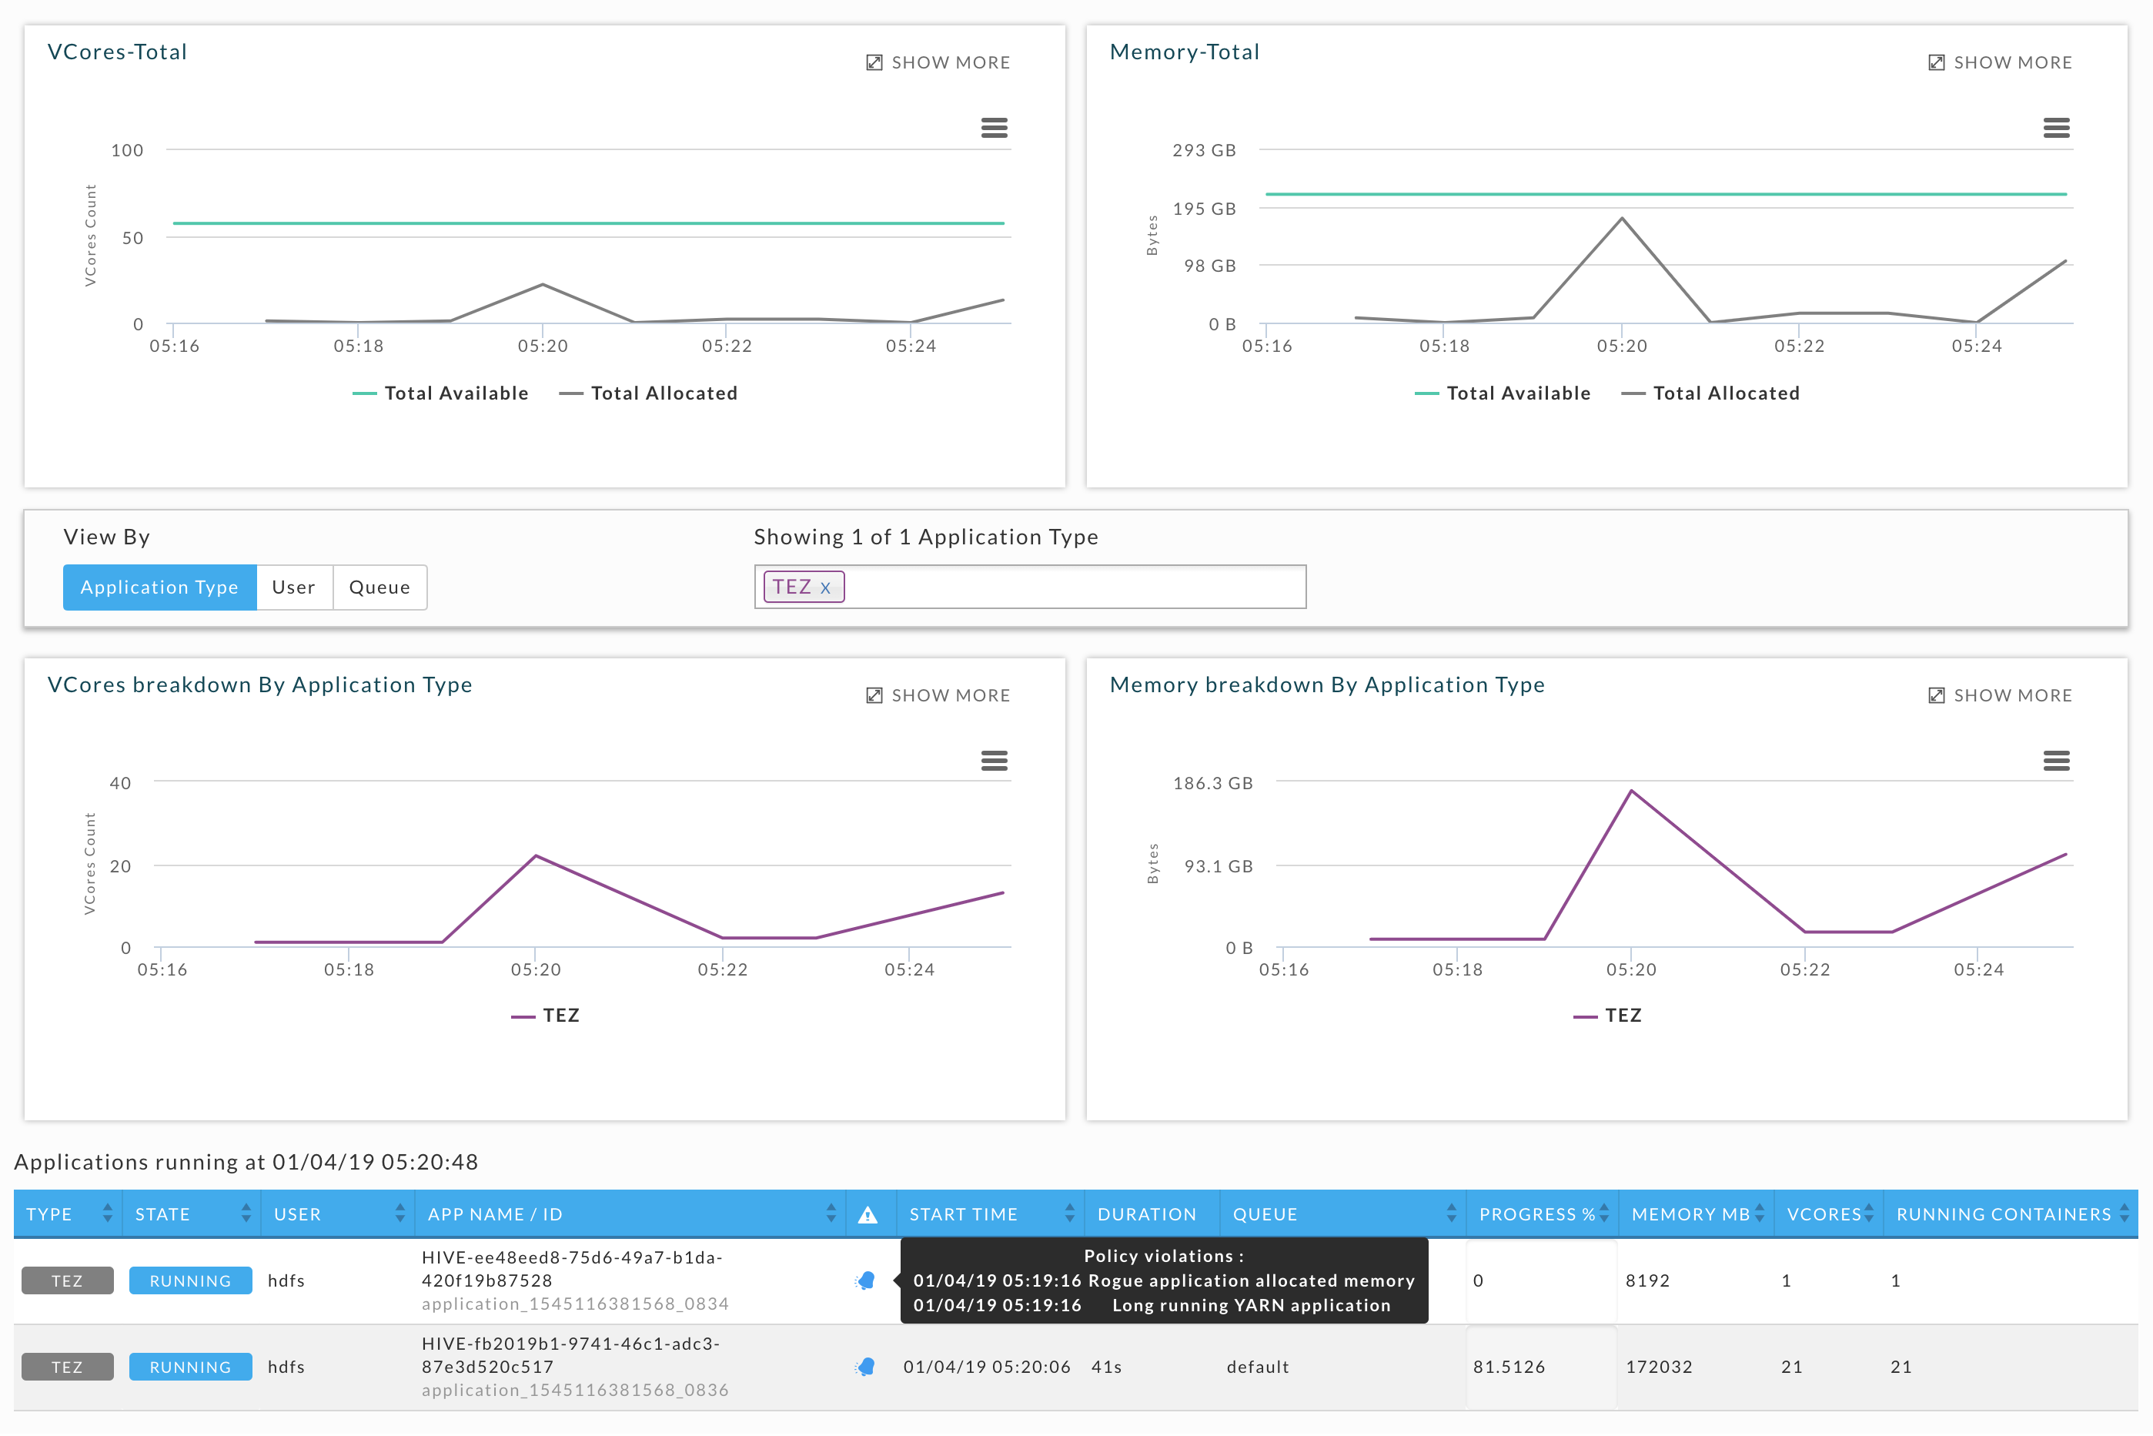Screen dimensions: 2153x1436
Task: Sort table by APP NAME / ID column
Action: [630, 1213]
